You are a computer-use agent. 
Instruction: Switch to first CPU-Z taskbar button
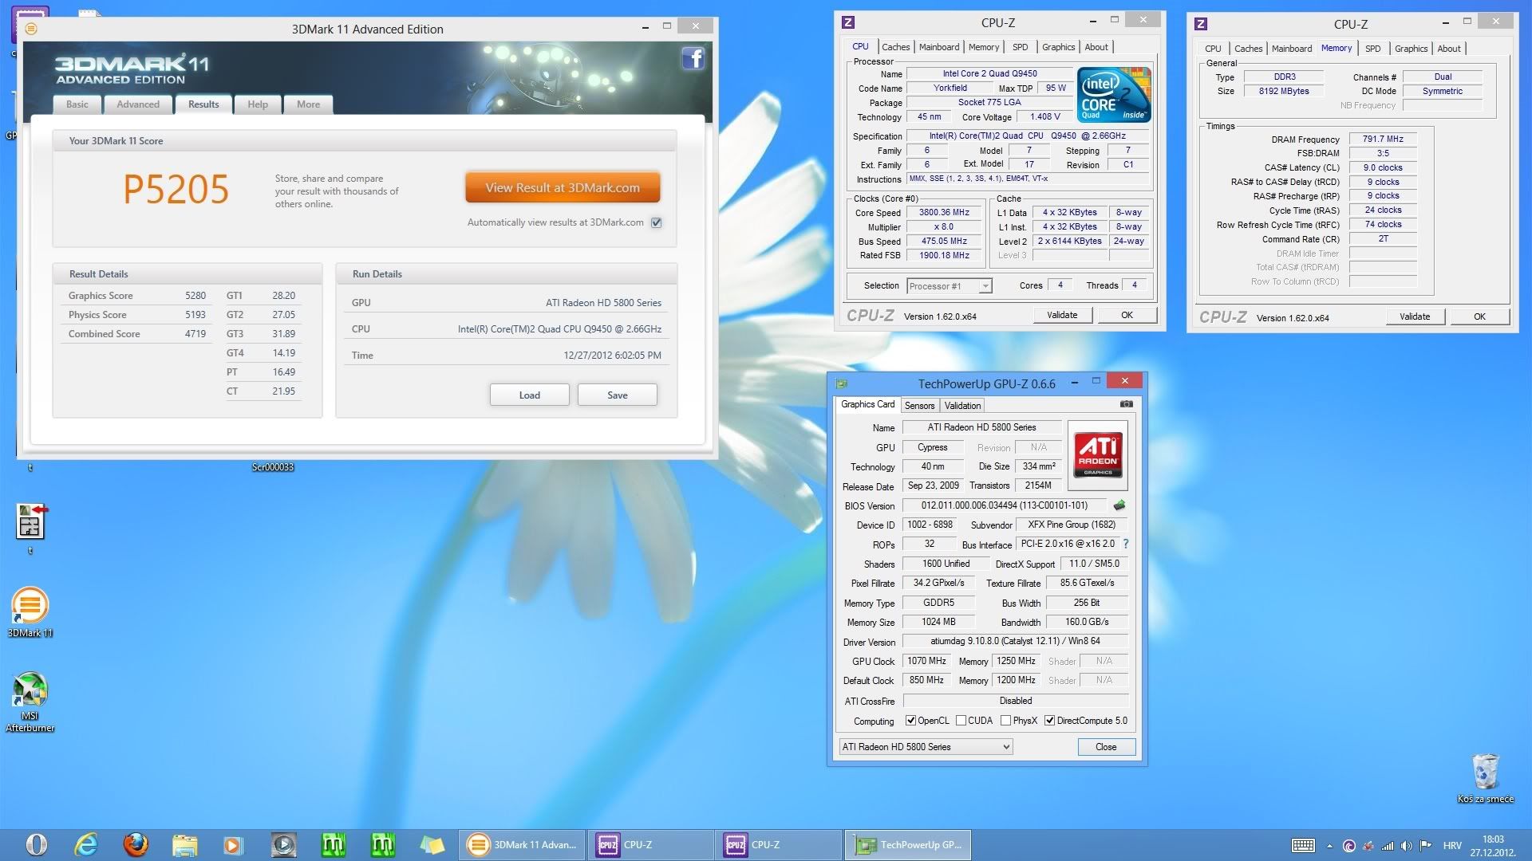650,845
